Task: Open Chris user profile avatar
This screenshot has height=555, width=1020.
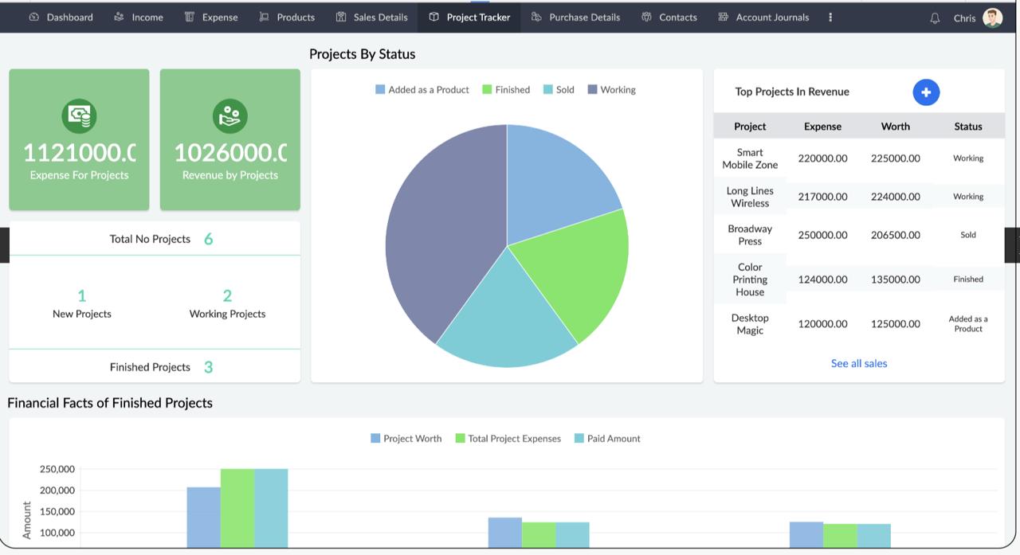Action: [992, 18]
